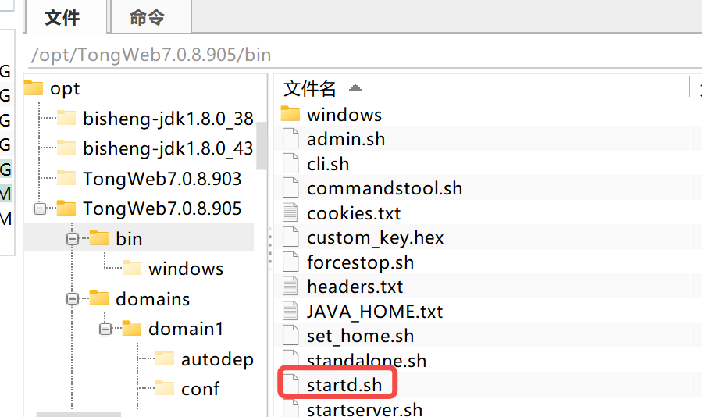
Task: Collapse the domain1 tree node
Action: point(105,330)
